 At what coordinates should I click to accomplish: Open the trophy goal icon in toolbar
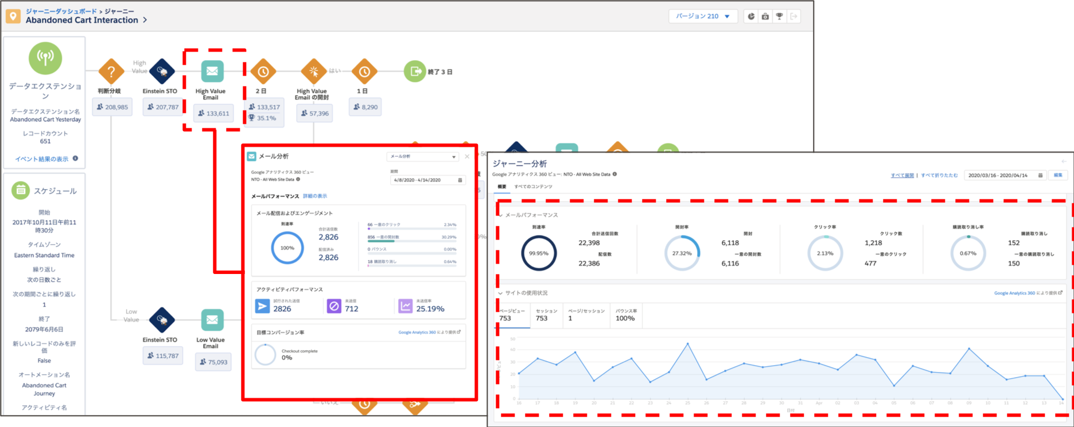pos(779,17)
